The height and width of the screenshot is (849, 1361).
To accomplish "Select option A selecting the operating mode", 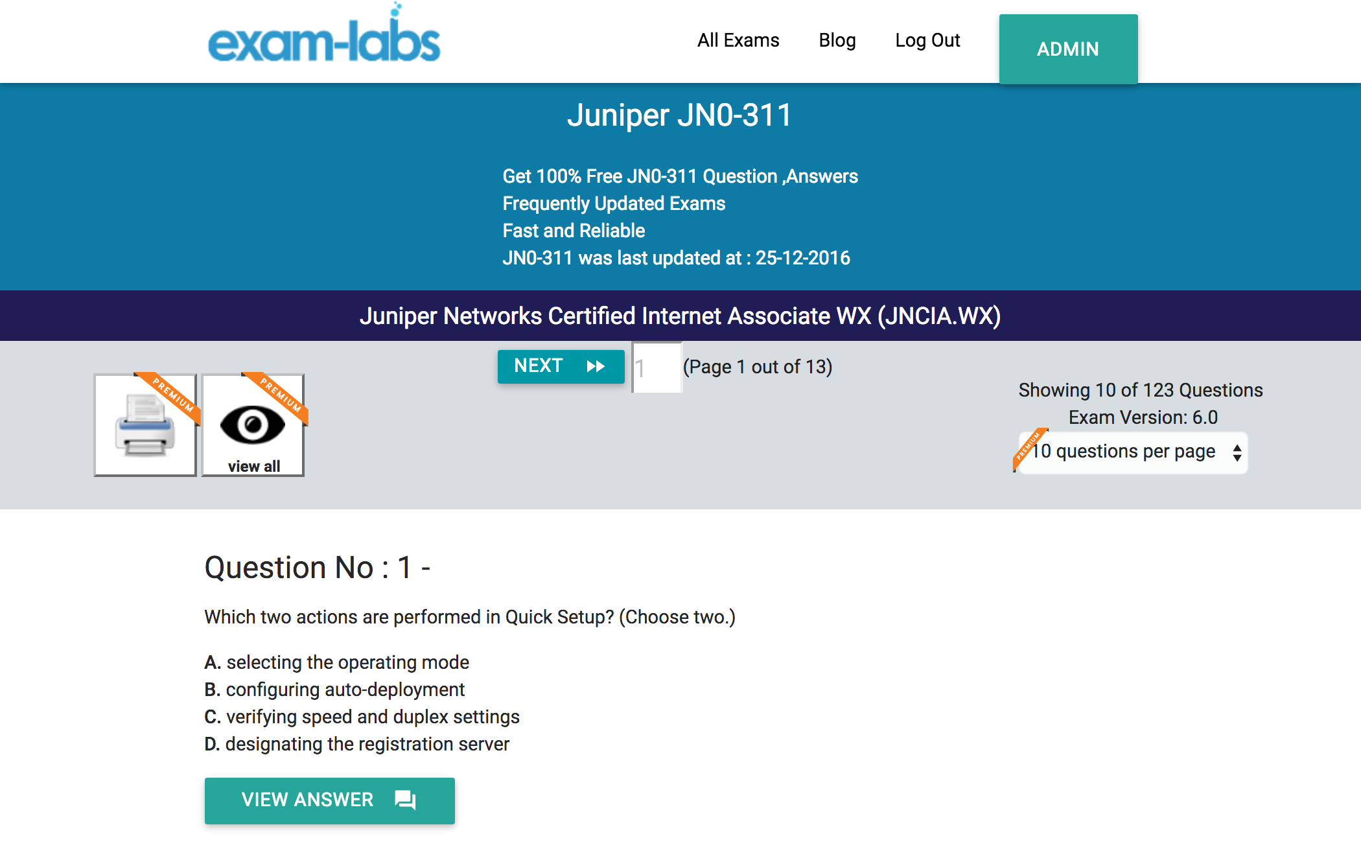I will 337,662.
